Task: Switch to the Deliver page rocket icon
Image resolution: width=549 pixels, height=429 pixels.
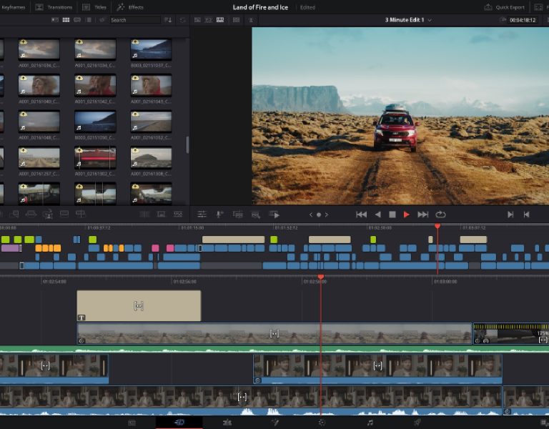Action: coord(417,423)
